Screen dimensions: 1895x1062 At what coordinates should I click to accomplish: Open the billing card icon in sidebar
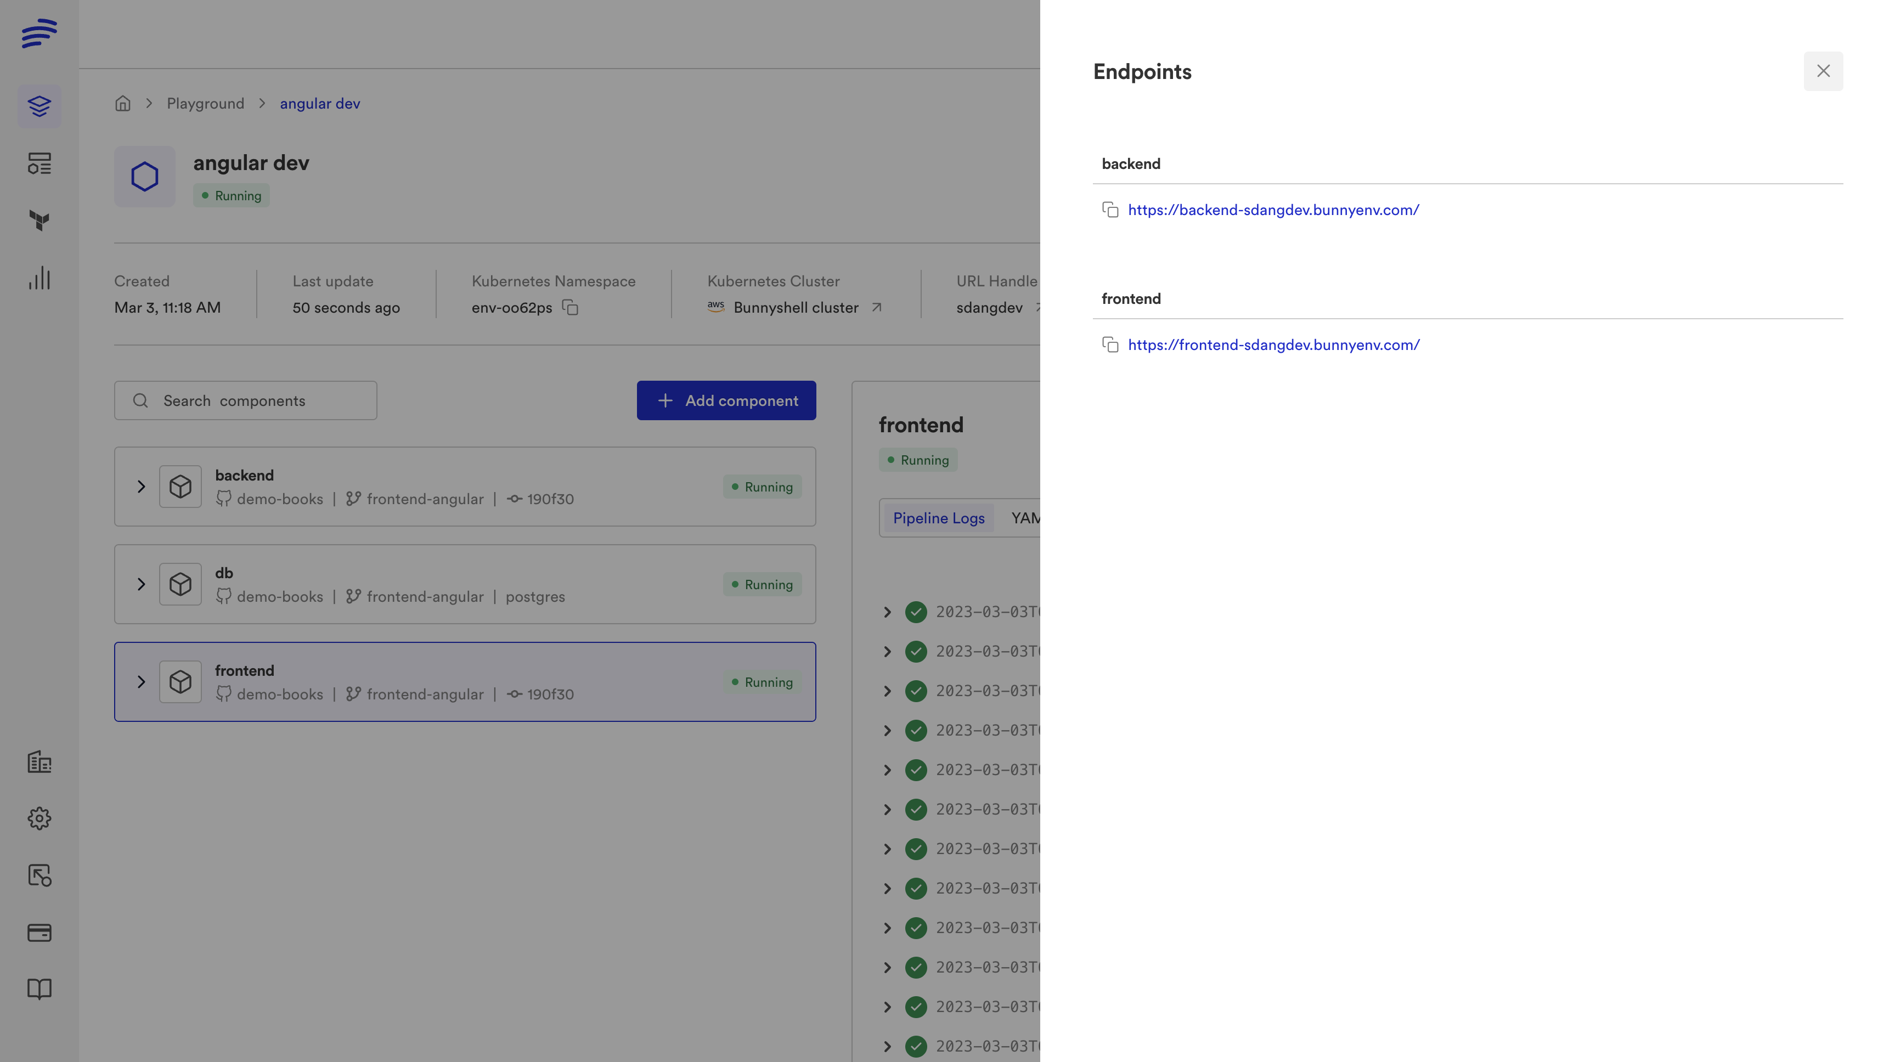(40, 933)
